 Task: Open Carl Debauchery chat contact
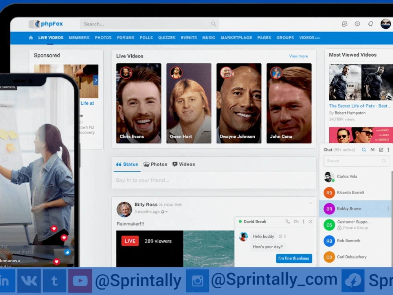click(356, 257)
